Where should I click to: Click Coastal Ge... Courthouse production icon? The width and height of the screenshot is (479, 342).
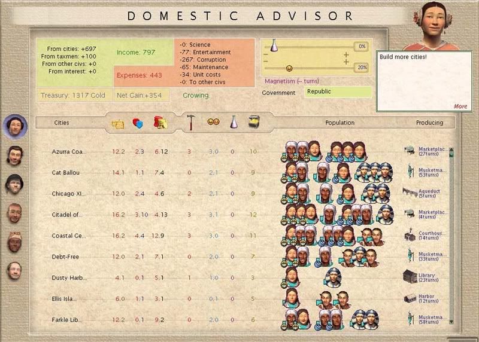pyautogui.click(x=410, y=234)
